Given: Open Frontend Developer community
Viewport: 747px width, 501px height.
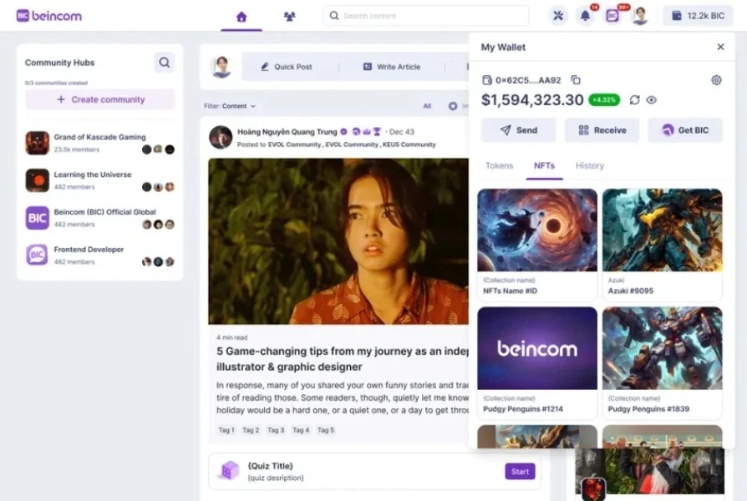Looking at the screenshot, I should pyautogui.click(x=100, y=256).
